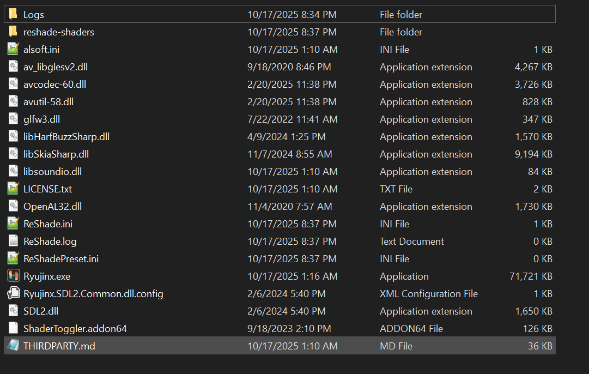Click the Ryujinx.SDL2.Common.dll.config XML icon
The height and width of the screenshot is (374, 589).
(x=13, y=293)
